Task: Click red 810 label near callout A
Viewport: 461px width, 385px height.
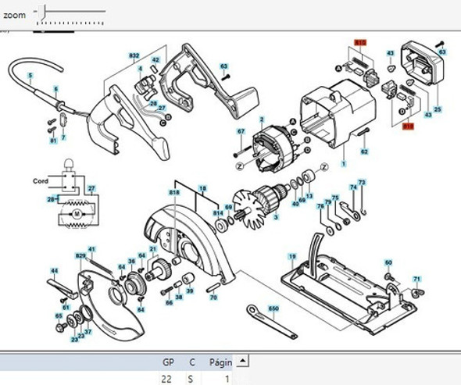Action: [360, 43]
